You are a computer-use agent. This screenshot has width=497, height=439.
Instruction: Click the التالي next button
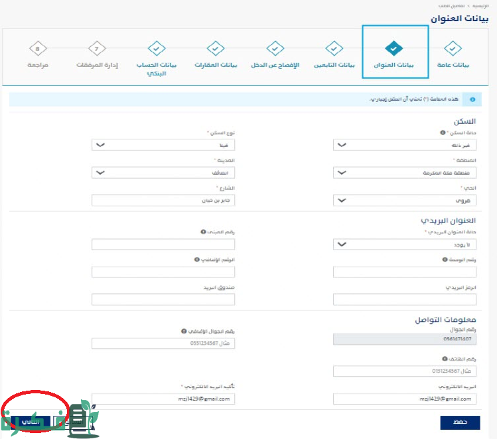coord(31,422)
